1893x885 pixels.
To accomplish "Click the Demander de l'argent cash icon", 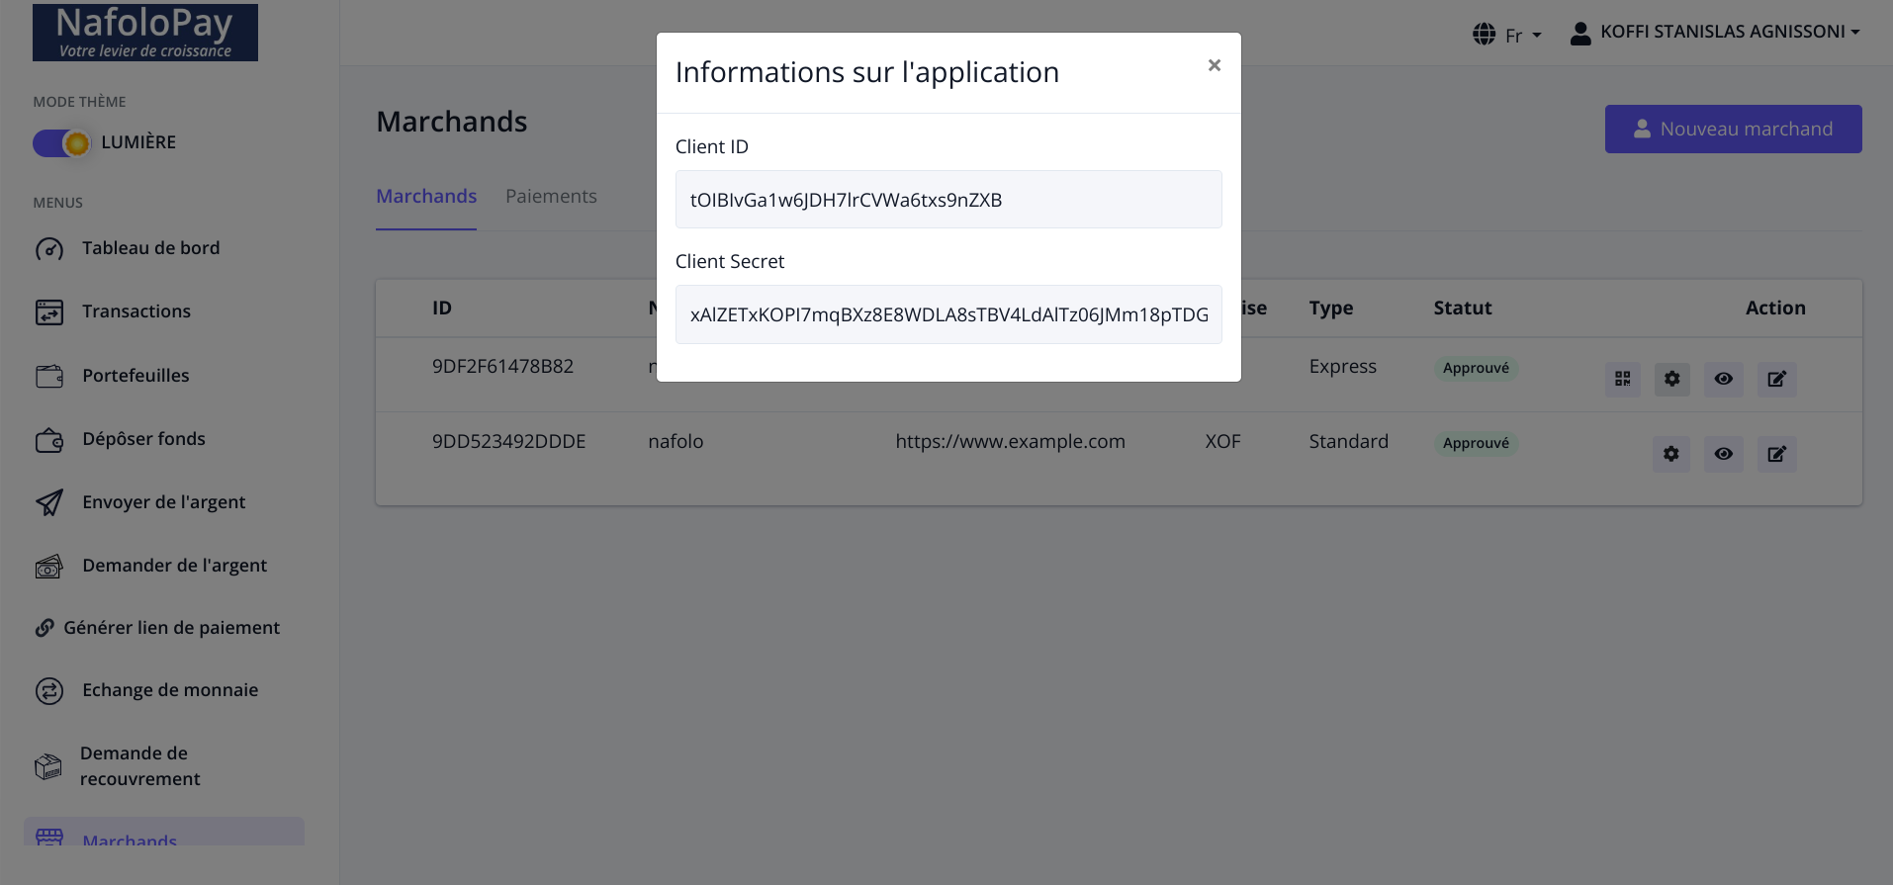I will pyautogui.click(x=49, y=567).
